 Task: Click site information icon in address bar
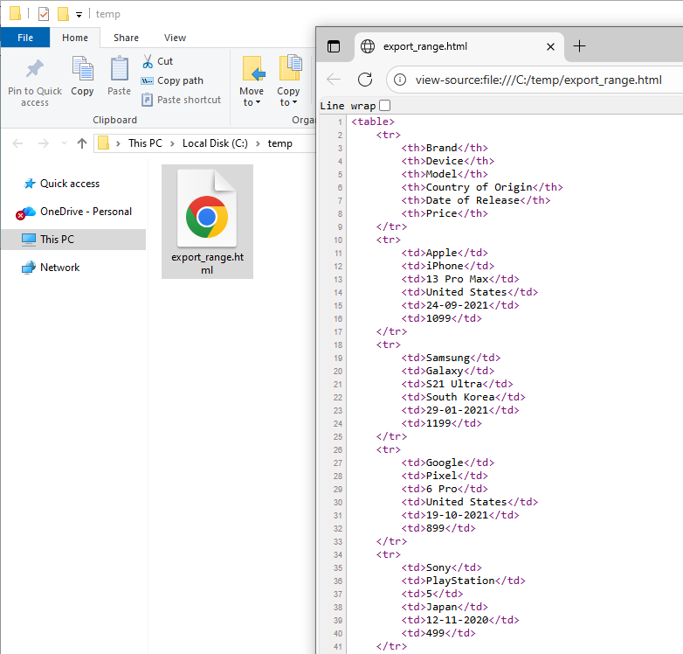coord(400,80)
